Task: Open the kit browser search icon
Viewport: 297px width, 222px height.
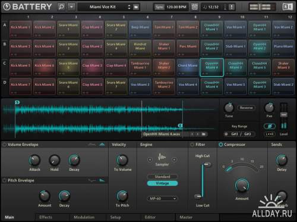Action: [x=62, y=7]
